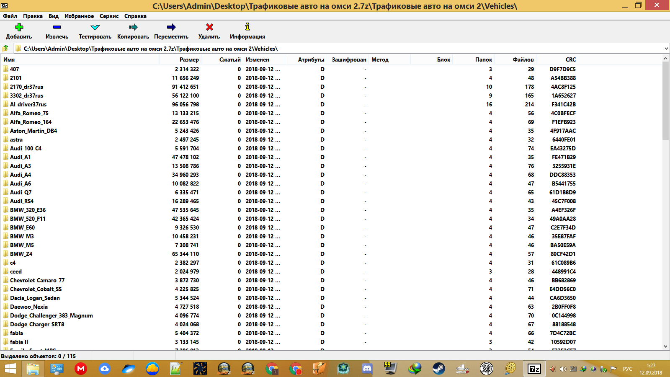Open the 7-Zip window system menu icon
This screenshot has width=670, height=377.
[5, 5]
